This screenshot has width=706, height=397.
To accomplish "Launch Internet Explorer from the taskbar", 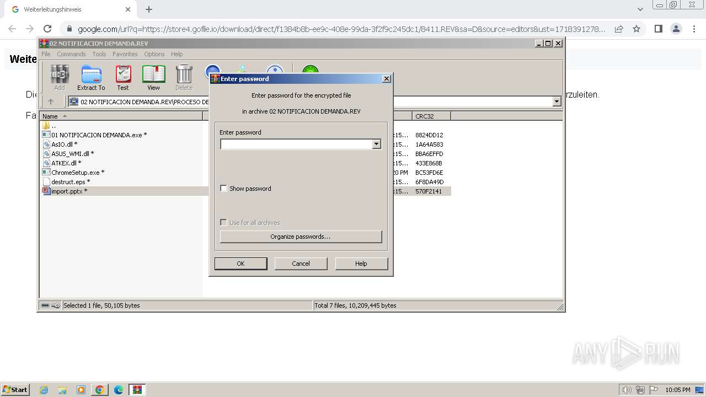I will click(44, 390).
